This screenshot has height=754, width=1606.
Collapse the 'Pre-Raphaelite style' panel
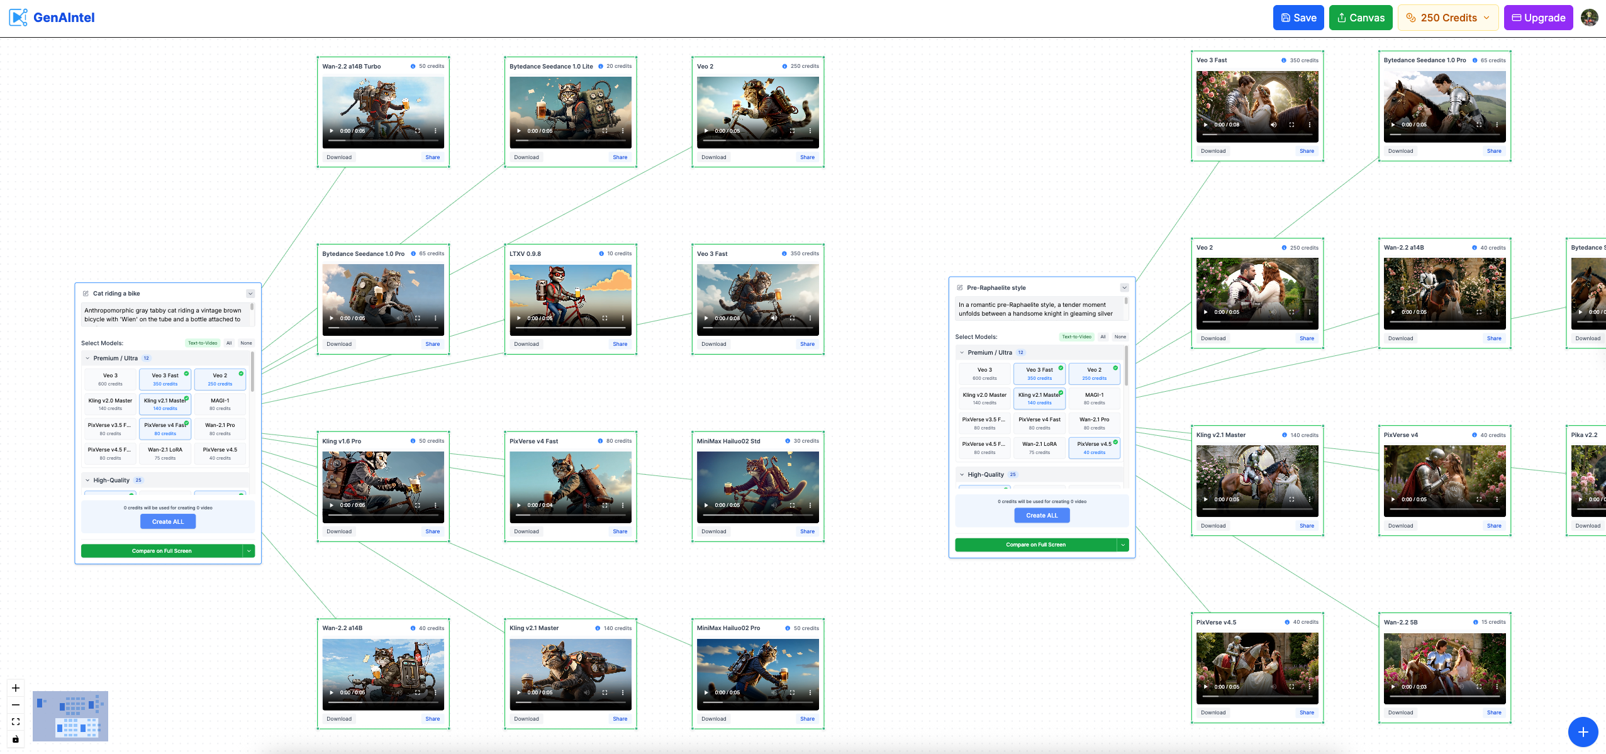pyautogui.click(x=1124, y=288)
